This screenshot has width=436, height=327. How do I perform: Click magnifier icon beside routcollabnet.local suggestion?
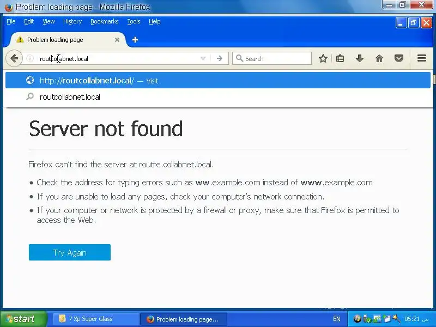pos(30,96)
